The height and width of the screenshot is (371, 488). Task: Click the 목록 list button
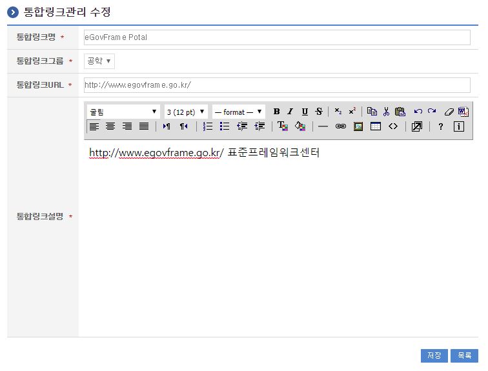[464, 356]
